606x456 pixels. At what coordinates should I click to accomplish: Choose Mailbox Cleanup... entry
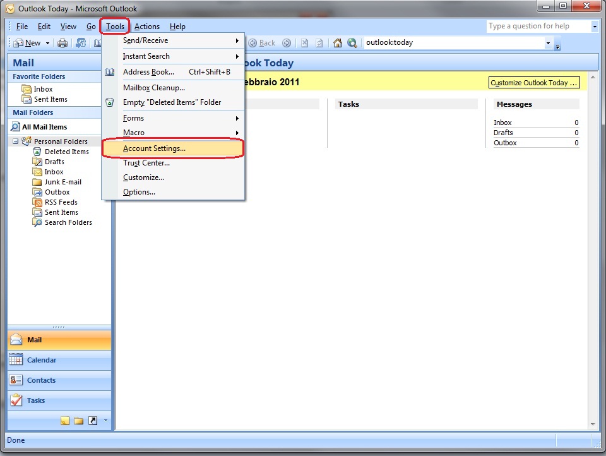click(173, 88)
